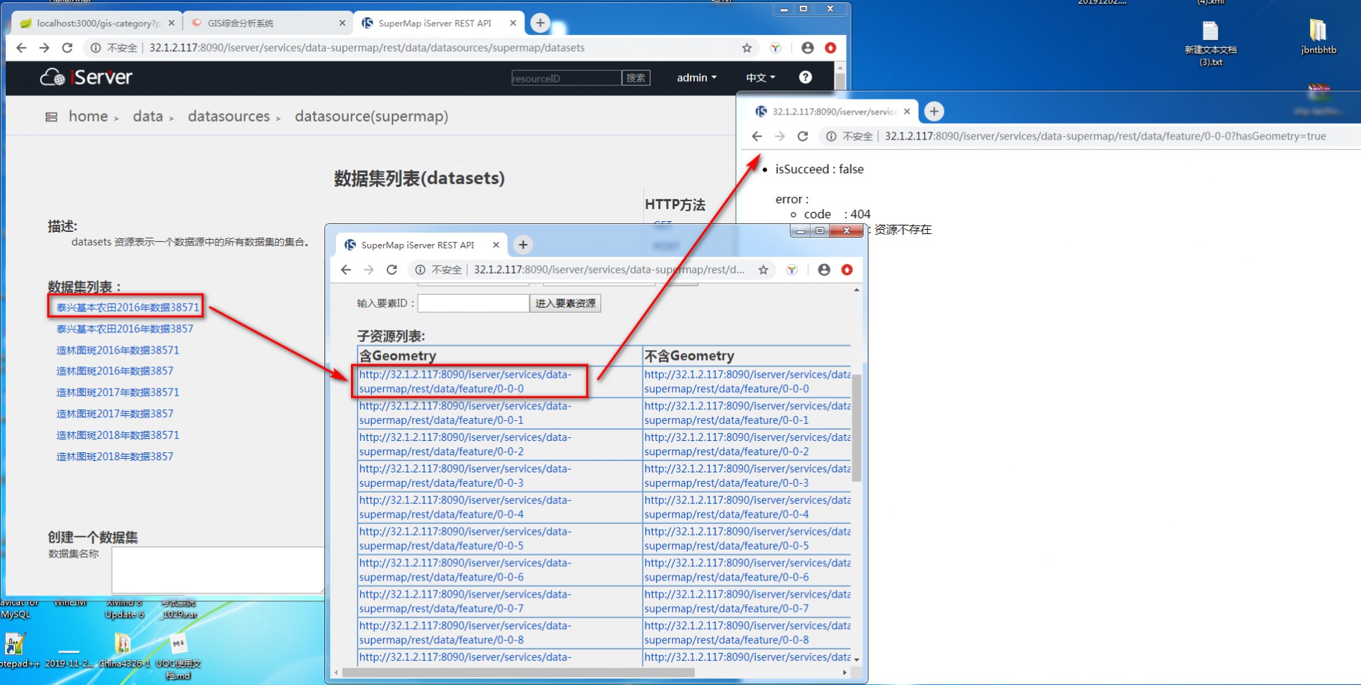1361x685 pixels.
Task: Go back in the error page browser
Action: click(x=757, y=136)
